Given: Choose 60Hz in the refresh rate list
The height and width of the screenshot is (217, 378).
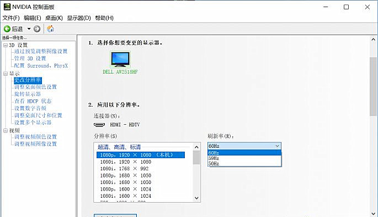Looking at the screenshot, I should point(244,153).
